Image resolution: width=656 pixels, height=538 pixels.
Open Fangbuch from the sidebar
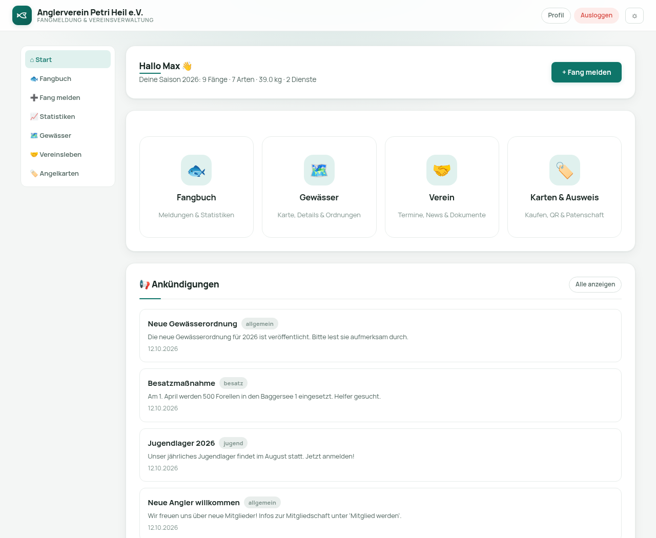point(68,78)
